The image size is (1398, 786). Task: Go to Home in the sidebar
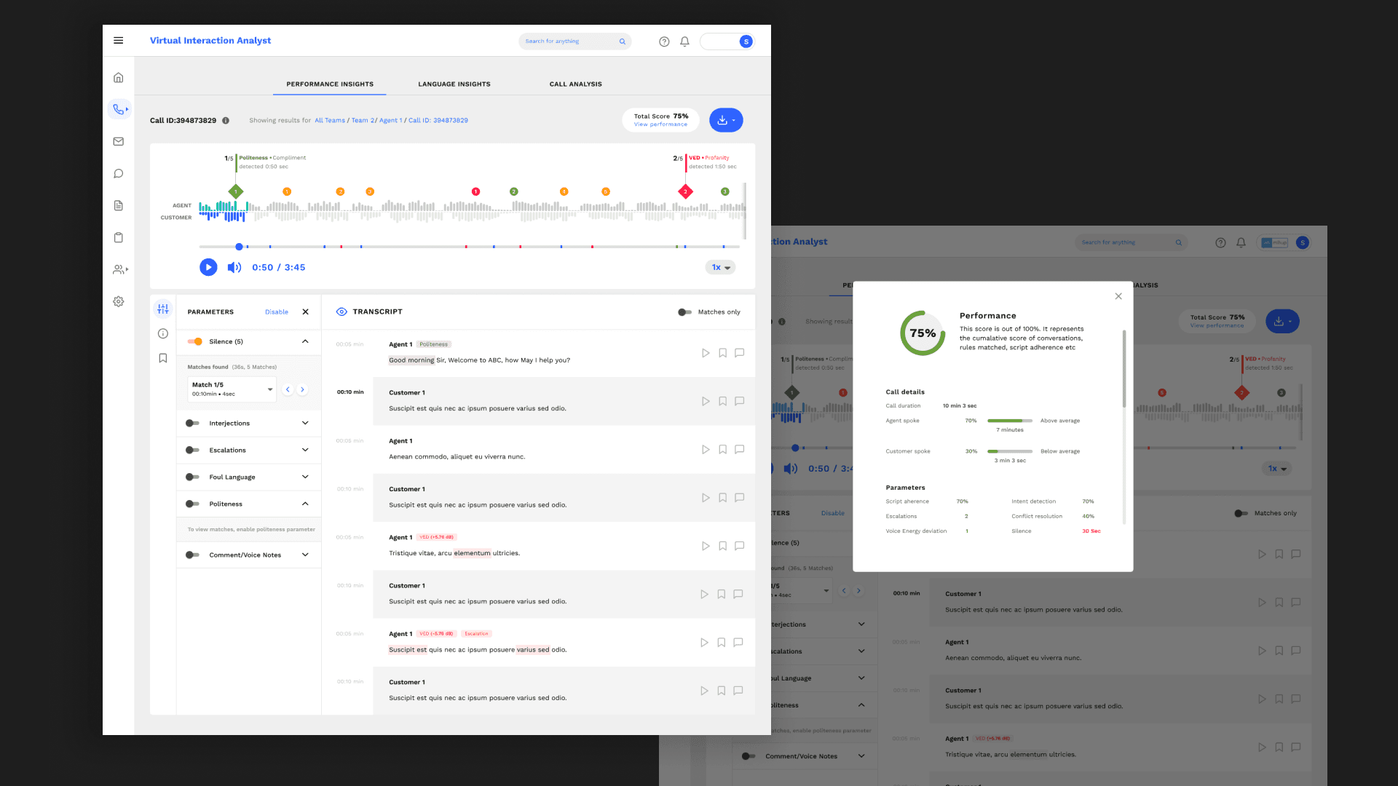[x=119, y=78]
